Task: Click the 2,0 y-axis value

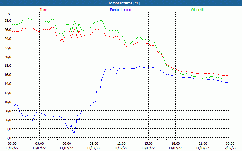Action: (x=8, y=138)
